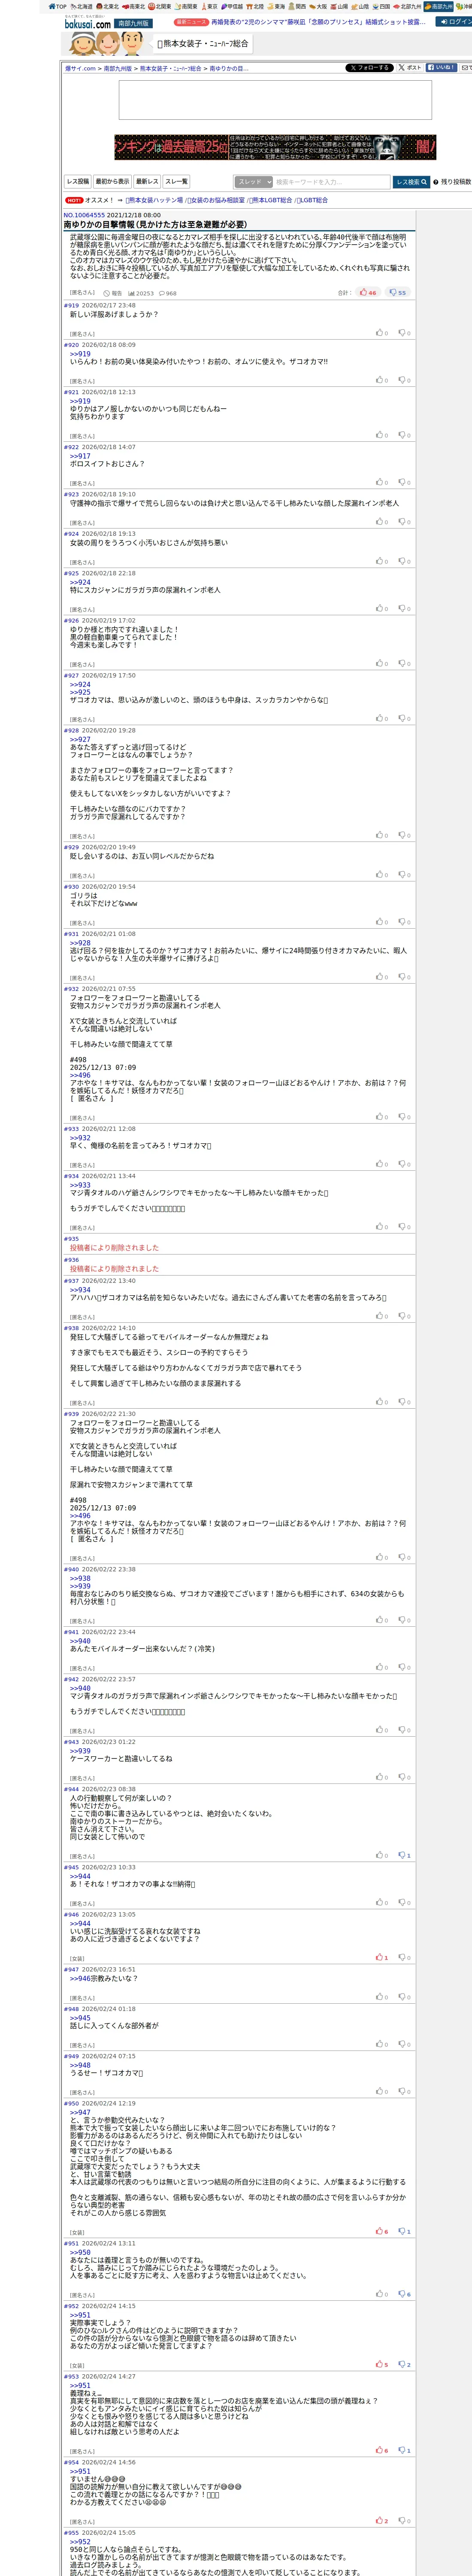This screenshot has height=2576, width=472.
Task: Like post #922
Action: pyautogui.click(x=382, y=482)
